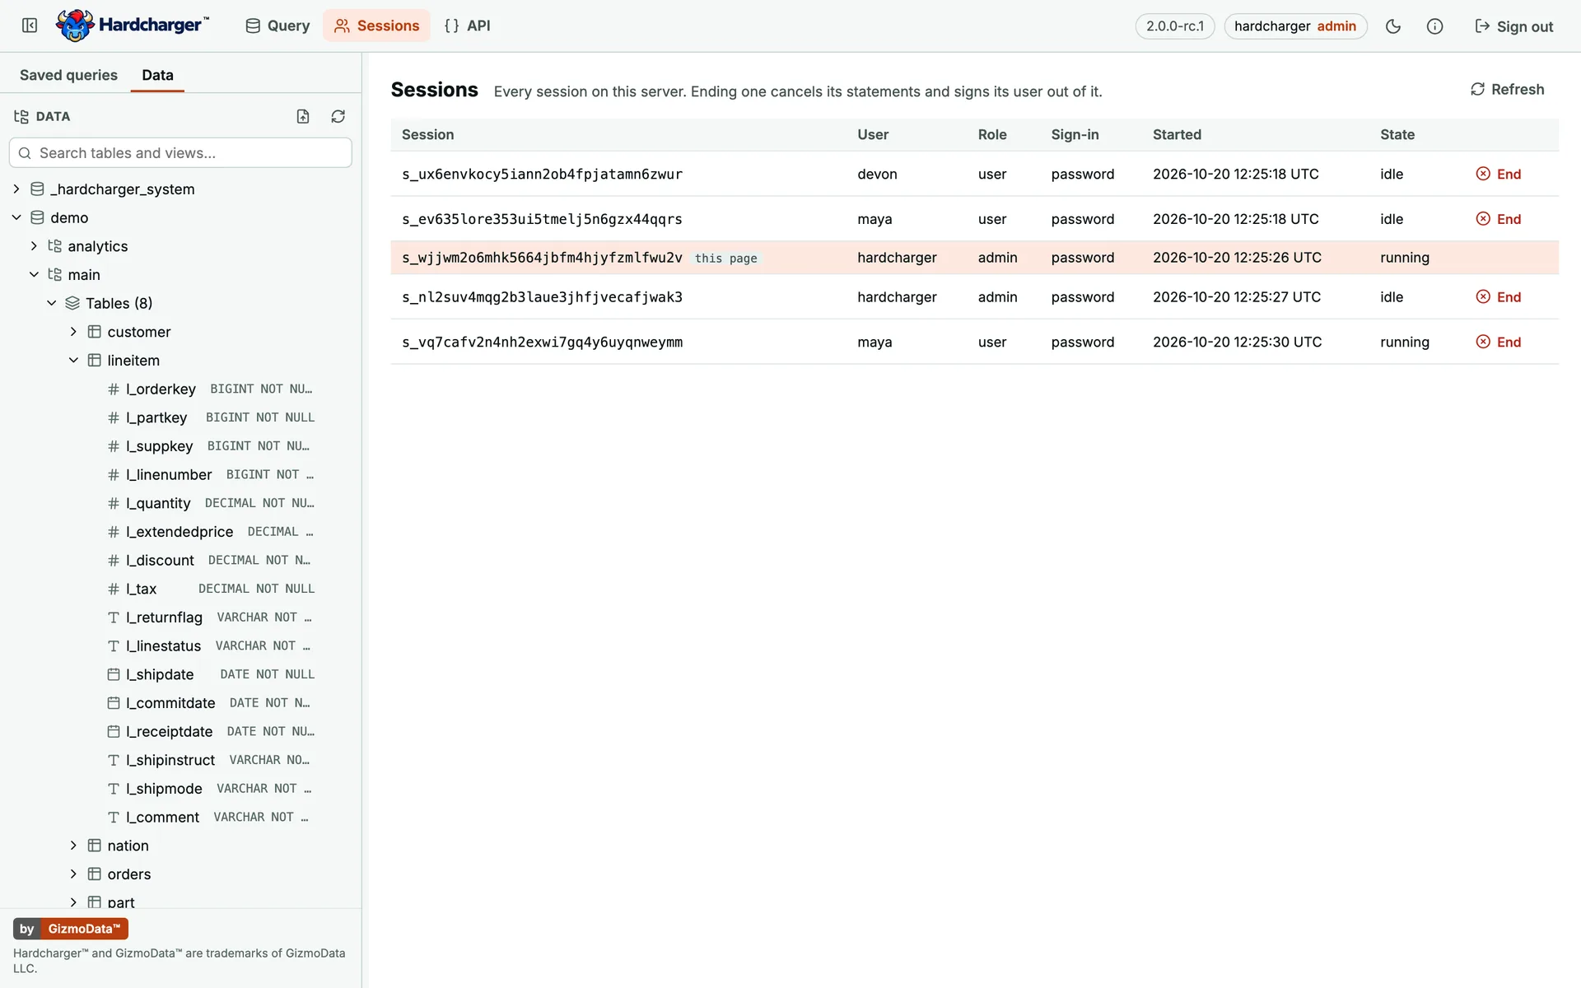The height and width of the screenshot is (988, 1581).
Task: Expand the nation table
Action: [73, 846]
